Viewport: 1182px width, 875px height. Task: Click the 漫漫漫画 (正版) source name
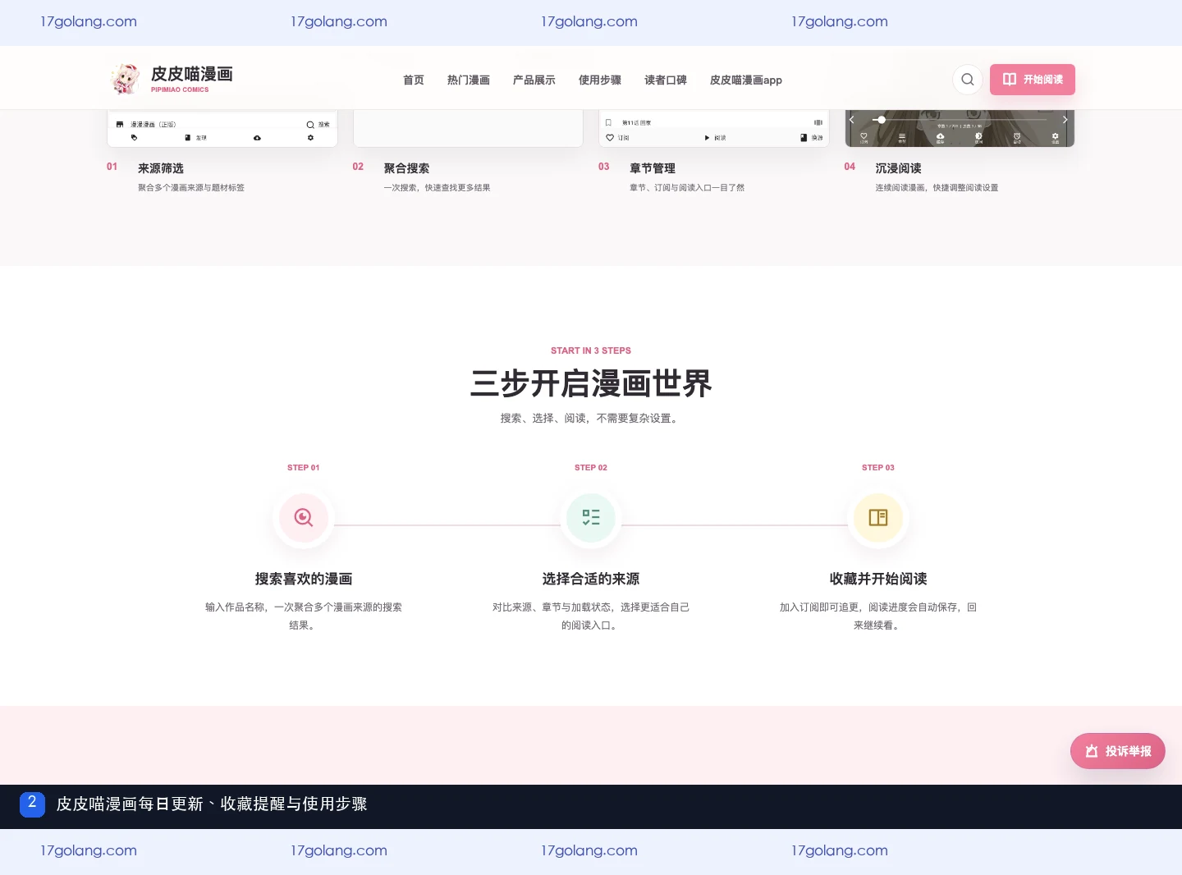point(153,125)
